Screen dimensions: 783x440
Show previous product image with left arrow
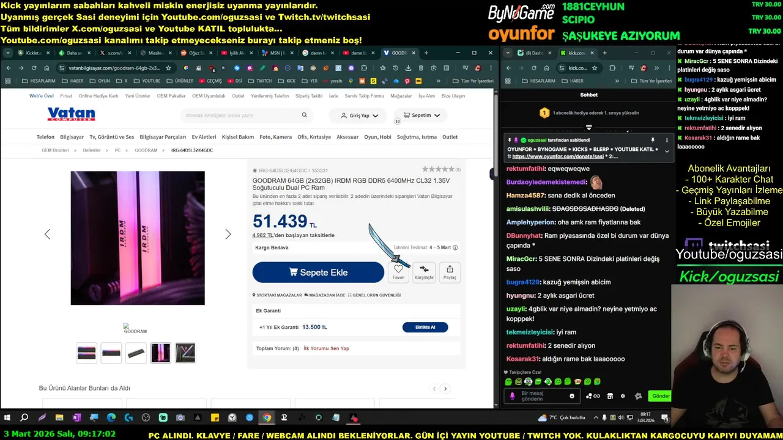point(47,234)
